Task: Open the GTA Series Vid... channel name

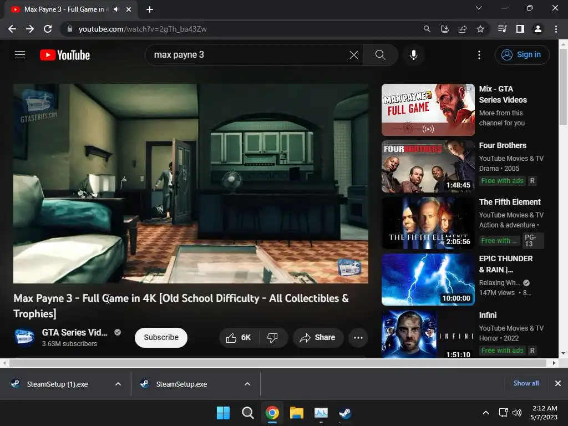Action: (75, 332)
